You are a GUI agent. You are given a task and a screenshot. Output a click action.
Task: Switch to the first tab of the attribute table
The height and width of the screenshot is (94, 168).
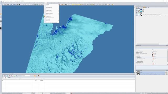[6, 78]
